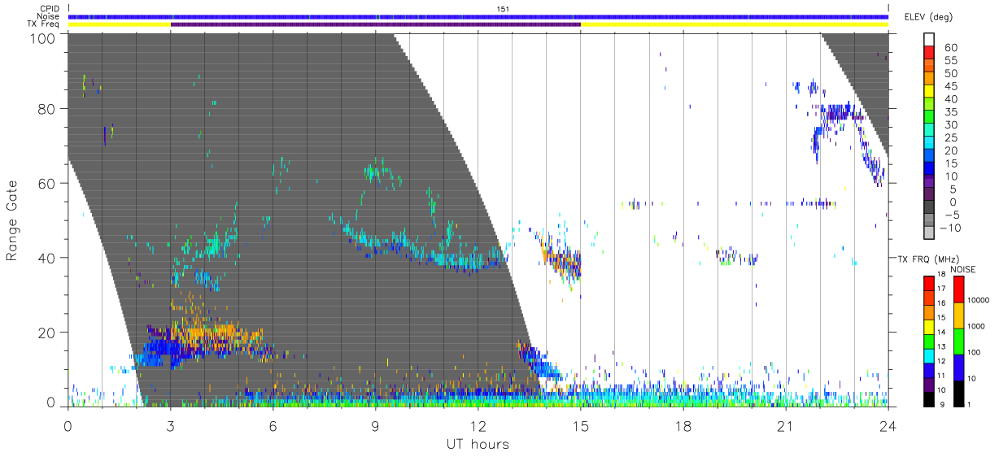Click the CPID value '151'
This screenshot has height=461, width=999.
504,8
